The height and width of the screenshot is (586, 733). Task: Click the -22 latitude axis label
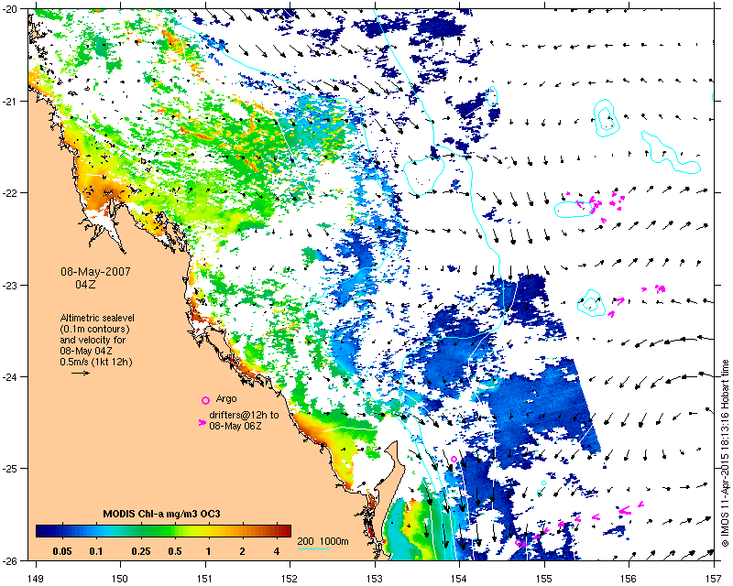[10, 193]
